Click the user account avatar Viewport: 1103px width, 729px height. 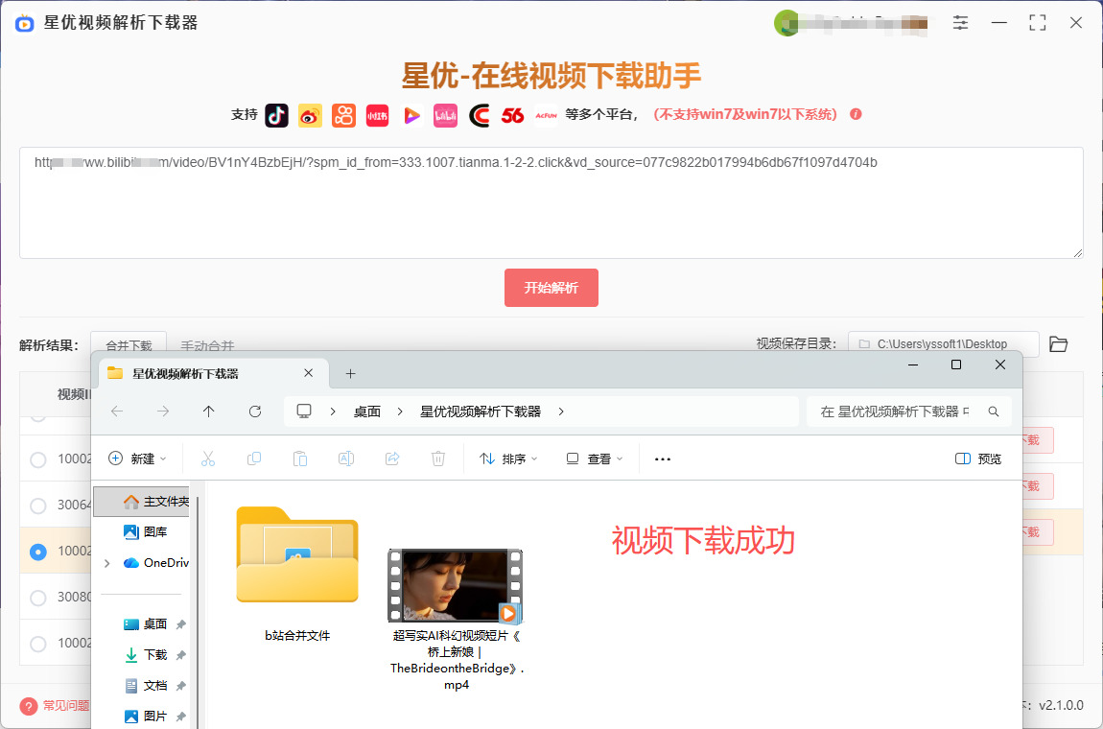click(786, 23)
